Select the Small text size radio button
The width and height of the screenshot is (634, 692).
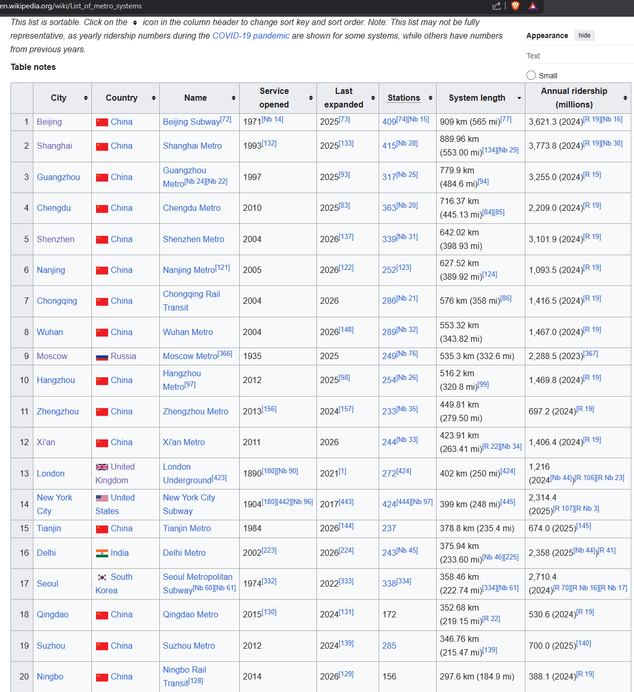tap(531, 75)
